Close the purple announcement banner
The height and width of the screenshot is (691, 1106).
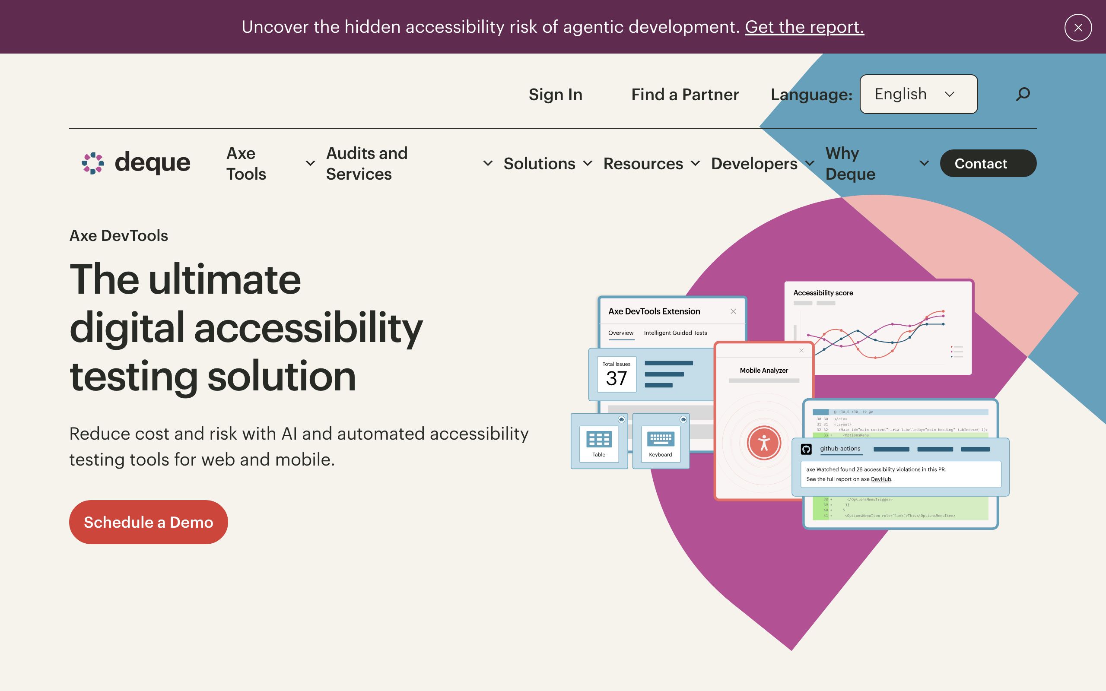1078,27
